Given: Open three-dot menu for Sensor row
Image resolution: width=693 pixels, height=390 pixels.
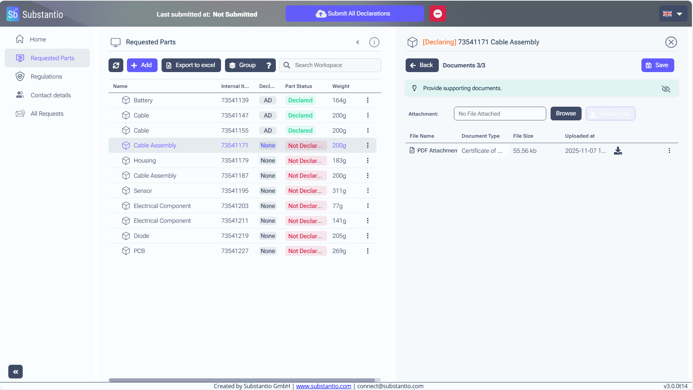Looking at the screenshot, I should coord(367,191).
